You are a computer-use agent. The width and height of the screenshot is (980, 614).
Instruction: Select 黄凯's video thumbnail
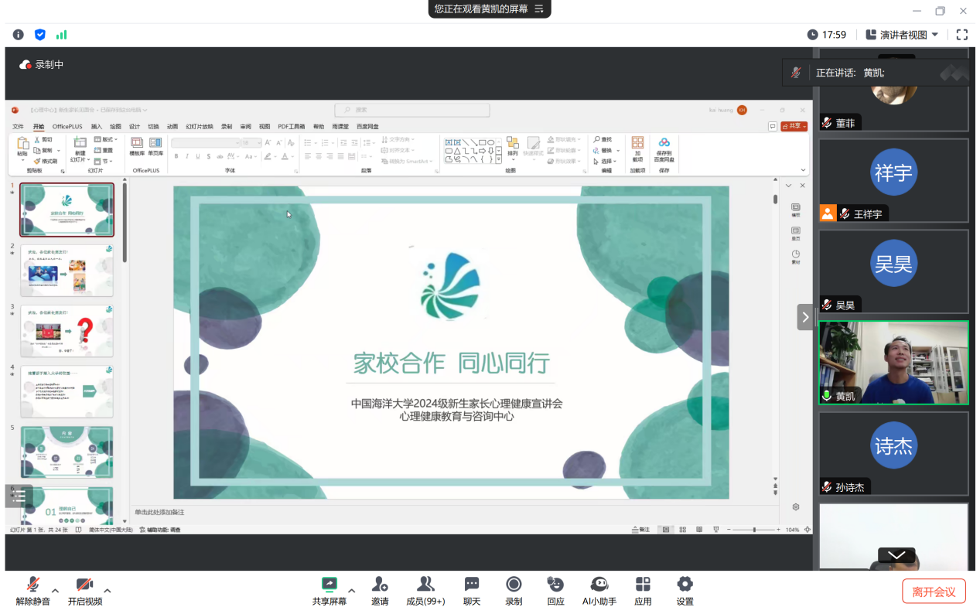pyautogui.click(x=893, y=363)
